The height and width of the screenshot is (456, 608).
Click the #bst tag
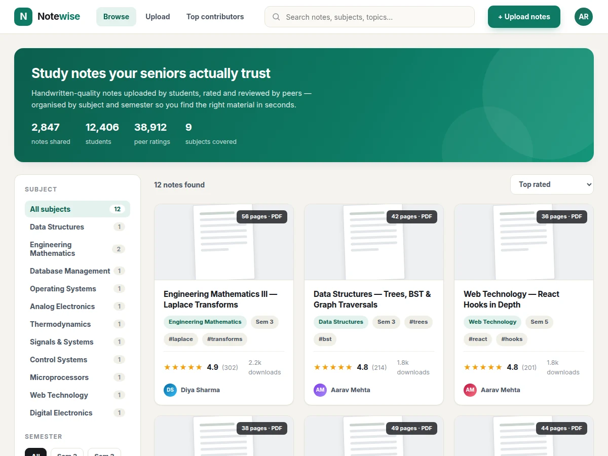(x=325, y=339)
